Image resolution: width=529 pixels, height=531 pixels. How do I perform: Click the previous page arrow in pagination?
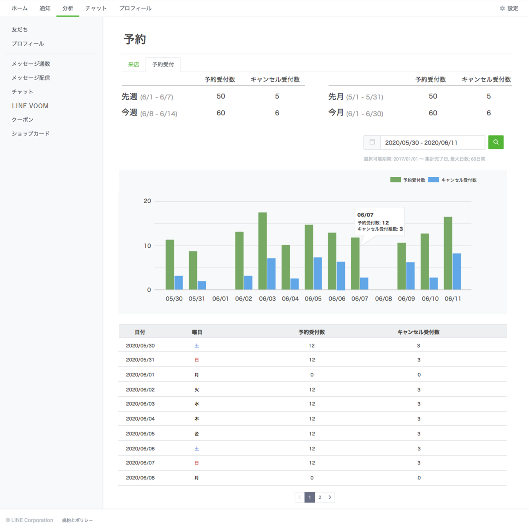pyautogui.click(x=300, y=497)
